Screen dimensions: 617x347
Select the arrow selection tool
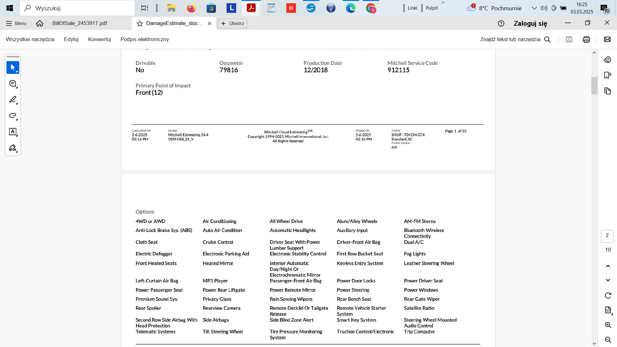pyautogui.click(x=13, y=67)
